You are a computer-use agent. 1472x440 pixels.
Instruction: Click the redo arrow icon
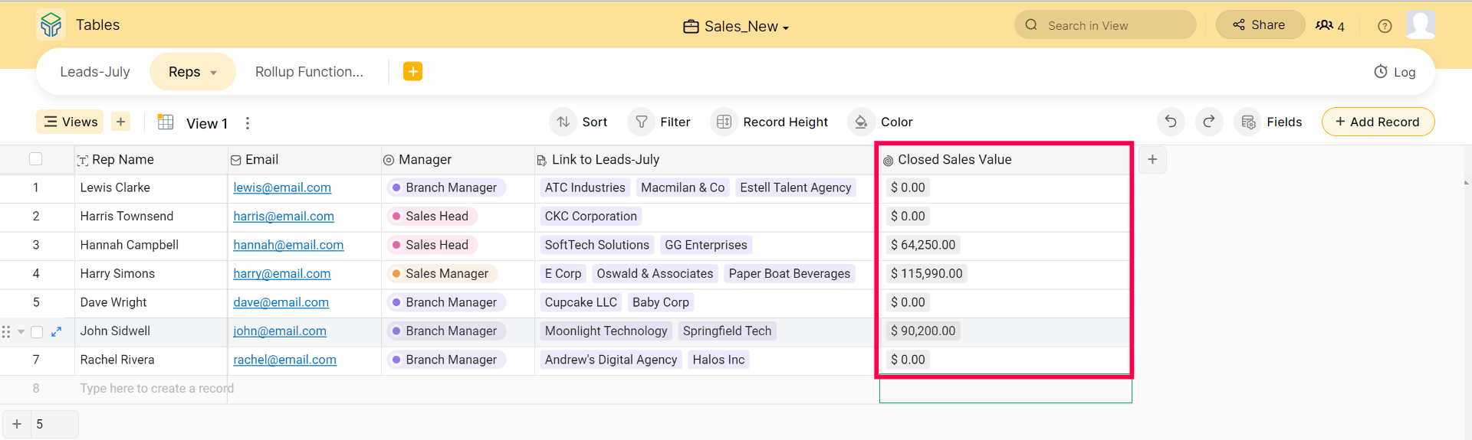pos(1209,122)
